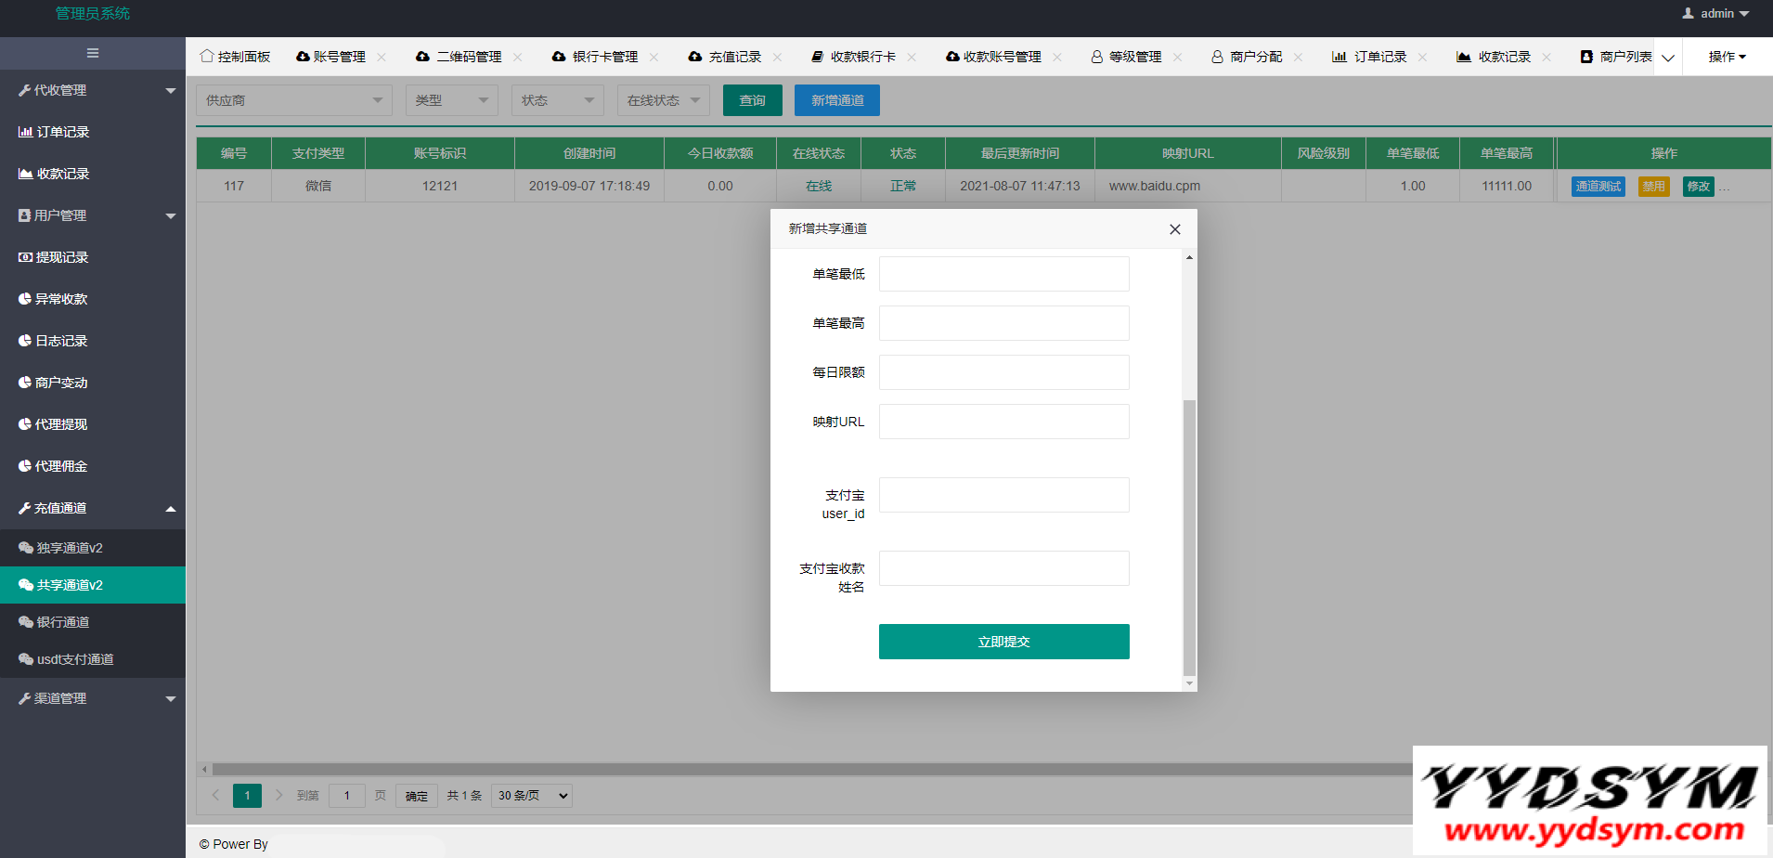Click tab-strip scroll chevron icon

click(x=1668, y=58)
